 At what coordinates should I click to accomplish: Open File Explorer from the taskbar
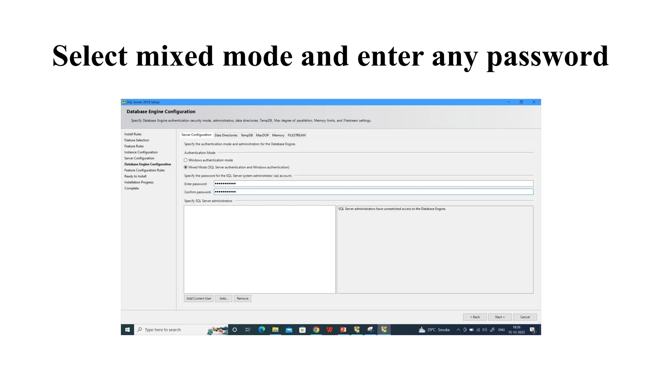pos(275,330)
